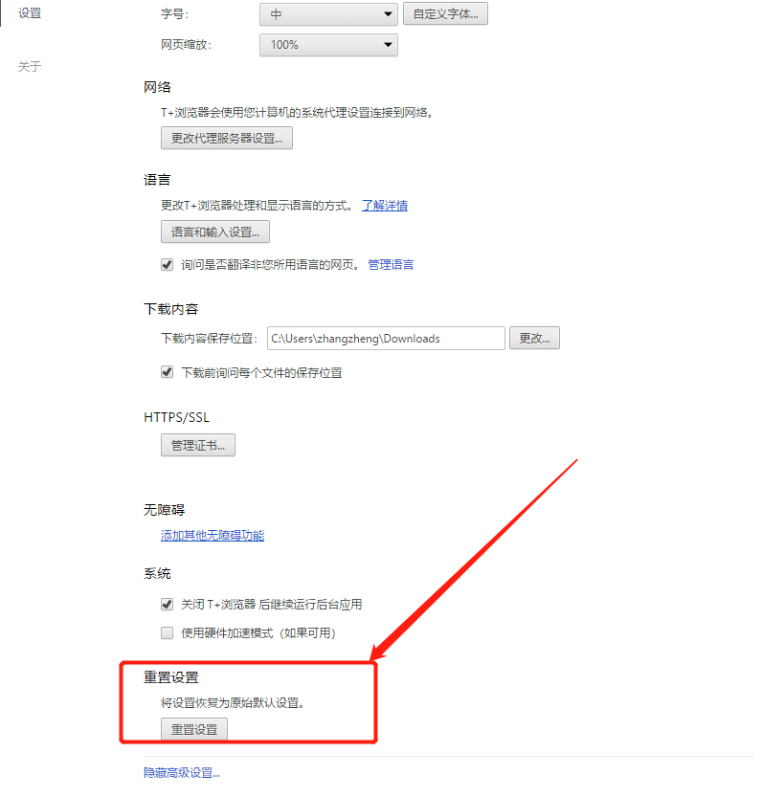This screenshot has height=797, width=784.
Task: Click the download location path field
Action: [386, 338]
